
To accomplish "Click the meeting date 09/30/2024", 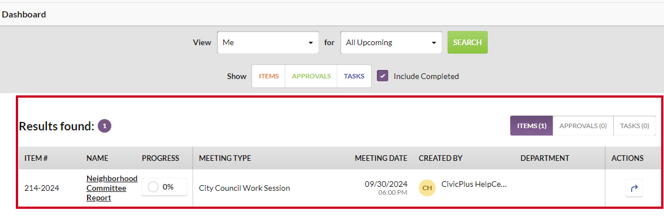I will (x=386, y=184).
